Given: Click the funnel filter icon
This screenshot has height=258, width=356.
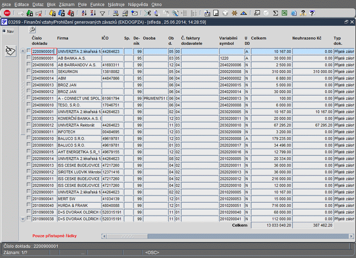Looking at the screenshot, I should point(102,13).
